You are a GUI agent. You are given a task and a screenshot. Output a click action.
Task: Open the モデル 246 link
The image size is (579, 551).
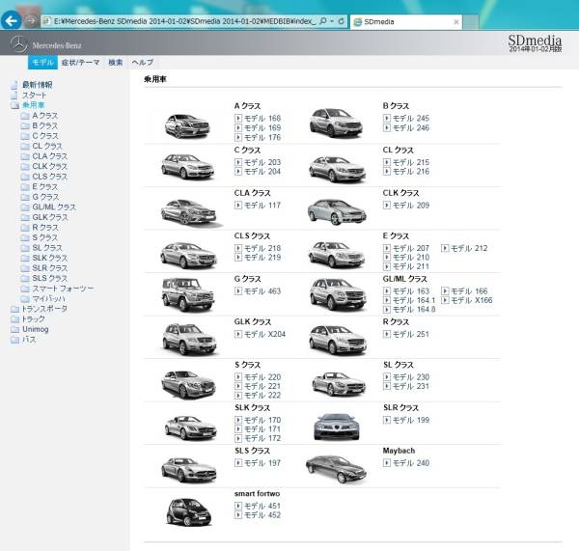point(411,127)
